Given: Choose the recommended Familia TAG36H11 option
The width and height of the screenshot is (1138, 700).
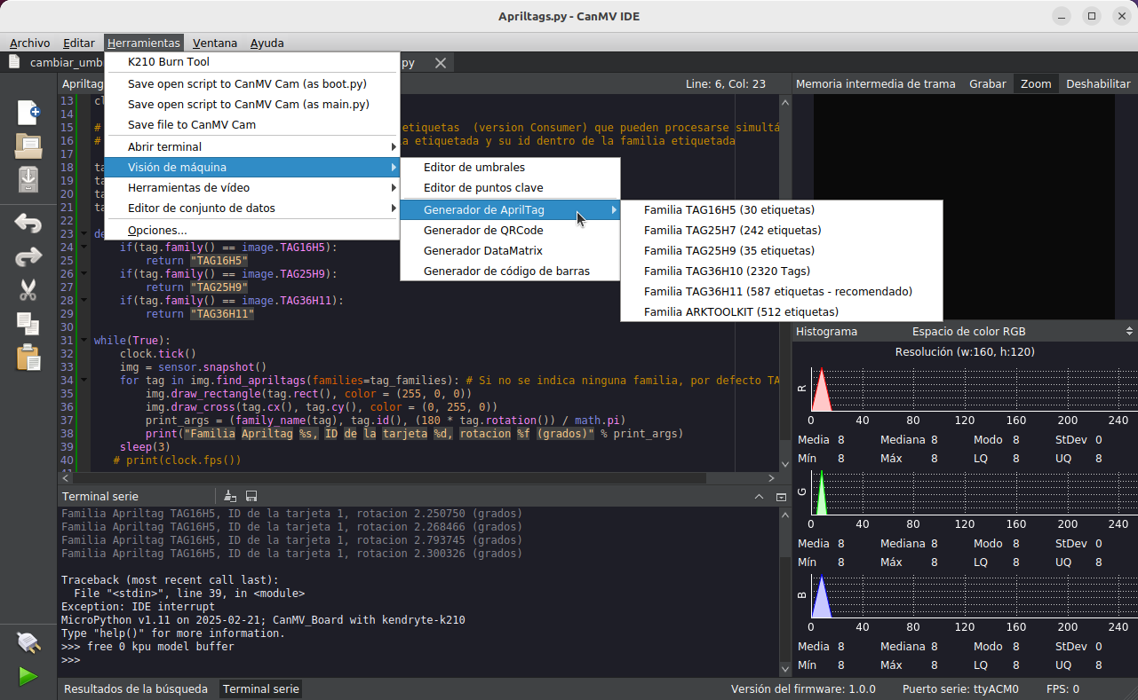Looking at the screenshot, I should [x=782, y=291].
